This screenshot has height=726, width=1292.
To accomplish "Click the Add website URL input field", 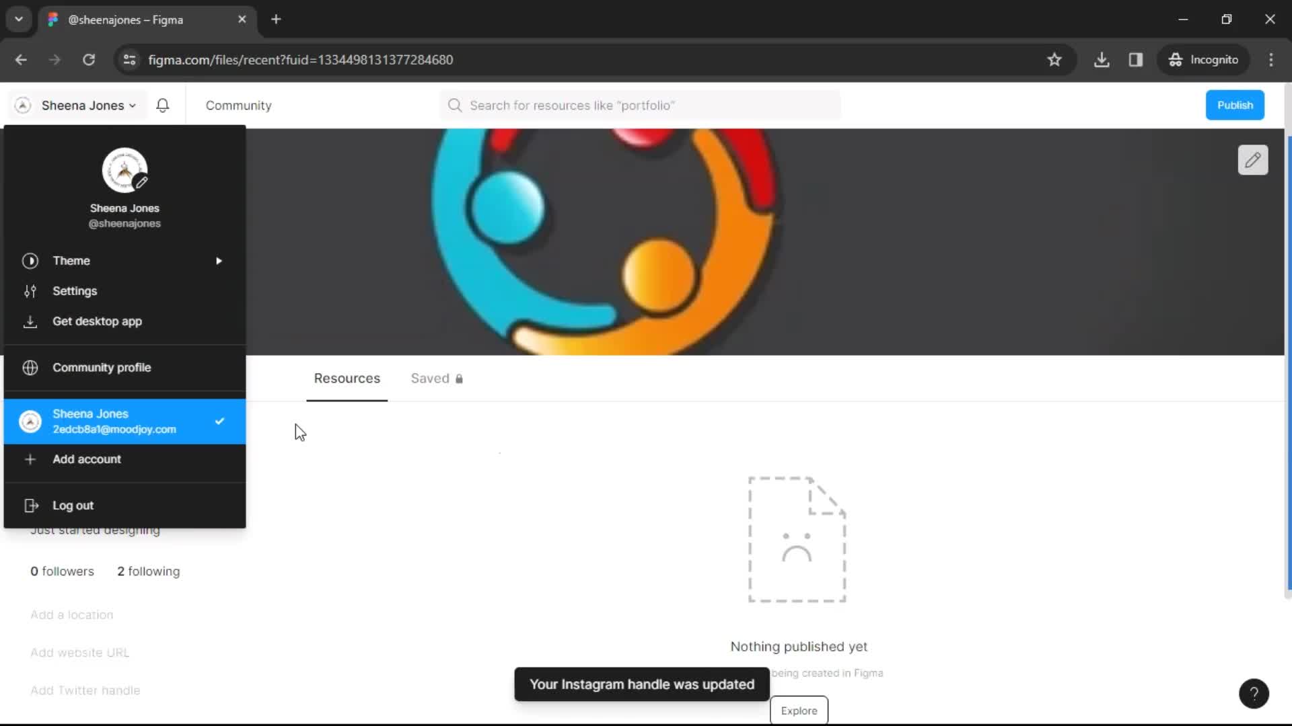I will [80, 651].
